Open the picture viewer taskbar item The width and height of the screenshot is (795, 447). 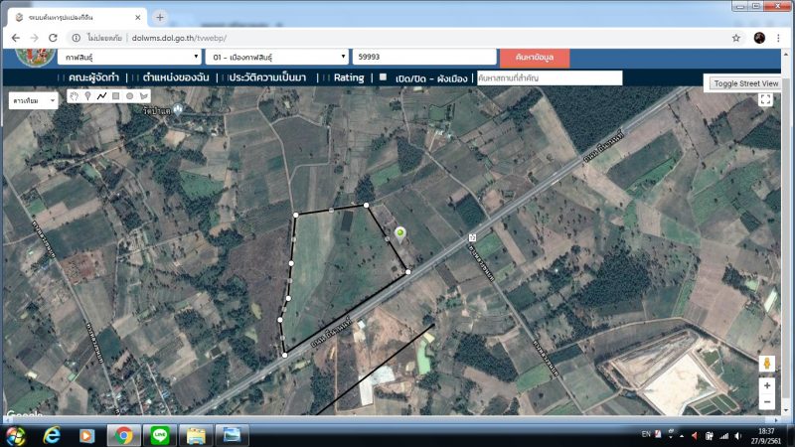click(x=233, y=435)
